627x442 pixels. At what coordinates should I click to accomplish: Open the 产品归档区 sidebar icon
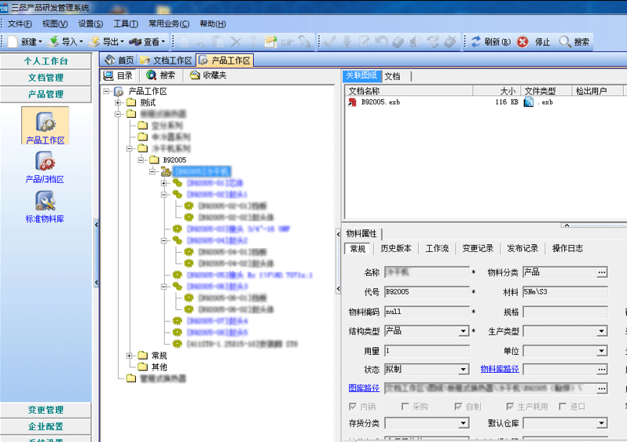click(x=45, y=162)
